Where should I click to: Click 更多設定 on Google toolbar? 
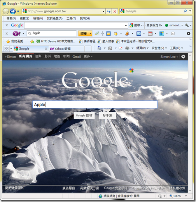154,25
